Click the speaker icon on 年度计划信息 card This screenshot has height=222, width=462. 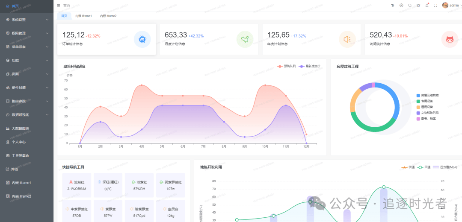pos(347,39)
